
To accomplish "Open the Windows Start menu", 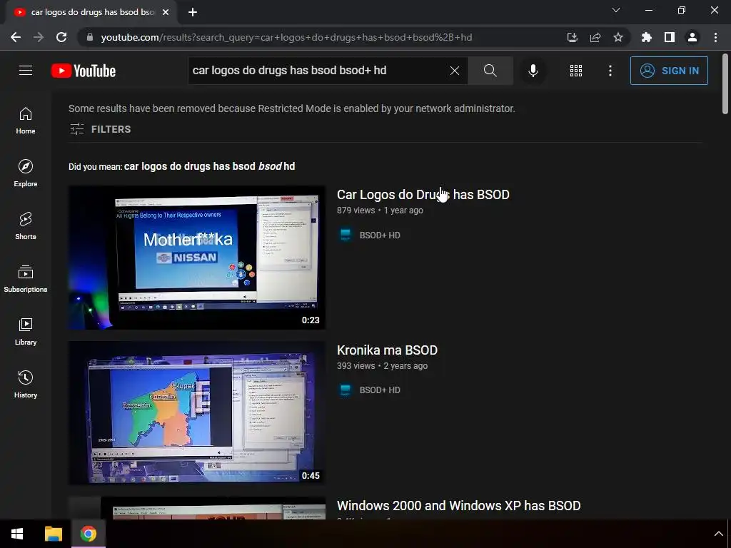I will [x=17, y=534].
